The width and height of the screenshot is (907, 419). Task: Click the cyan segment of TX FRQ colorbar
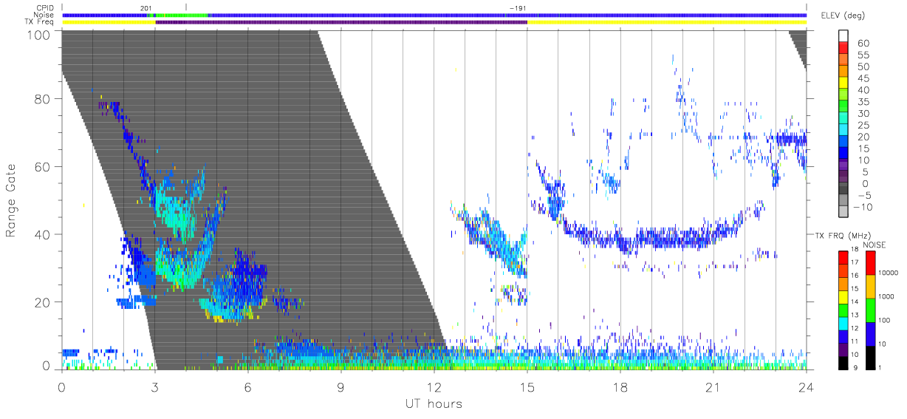843,323
